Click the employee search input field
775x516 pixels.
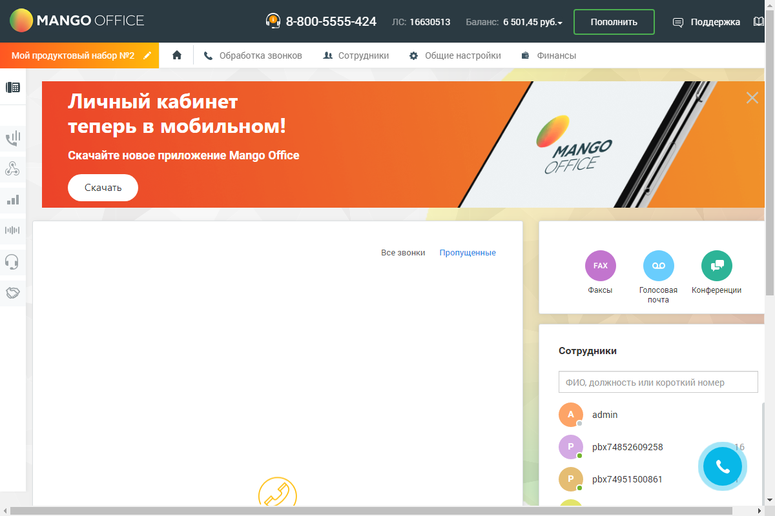[657, 382]
